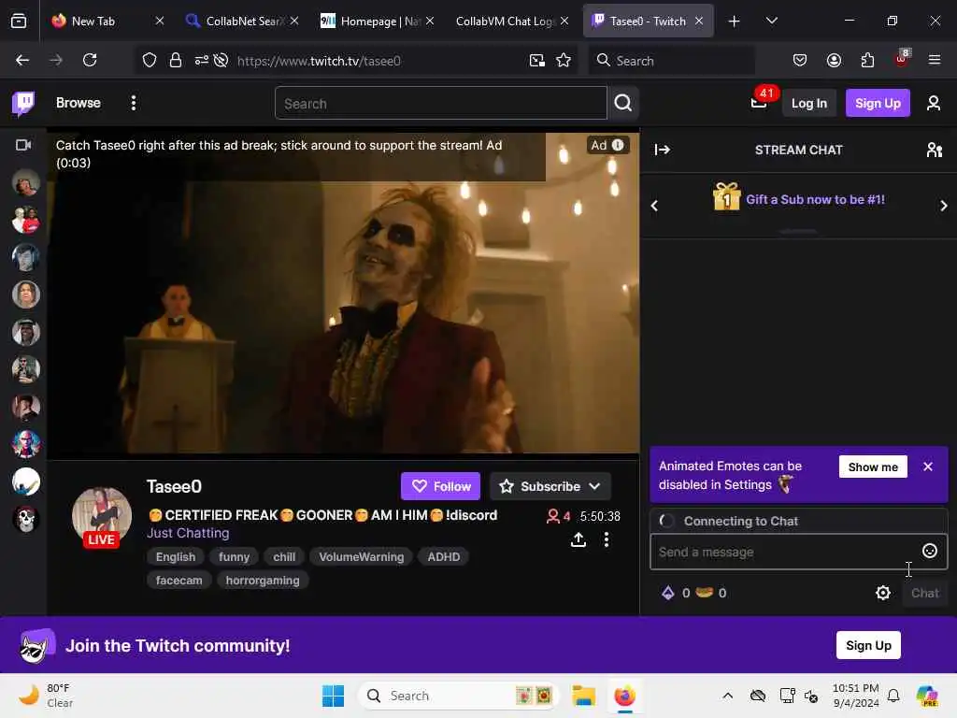Select the facecam tag

[x=179, y=580]
